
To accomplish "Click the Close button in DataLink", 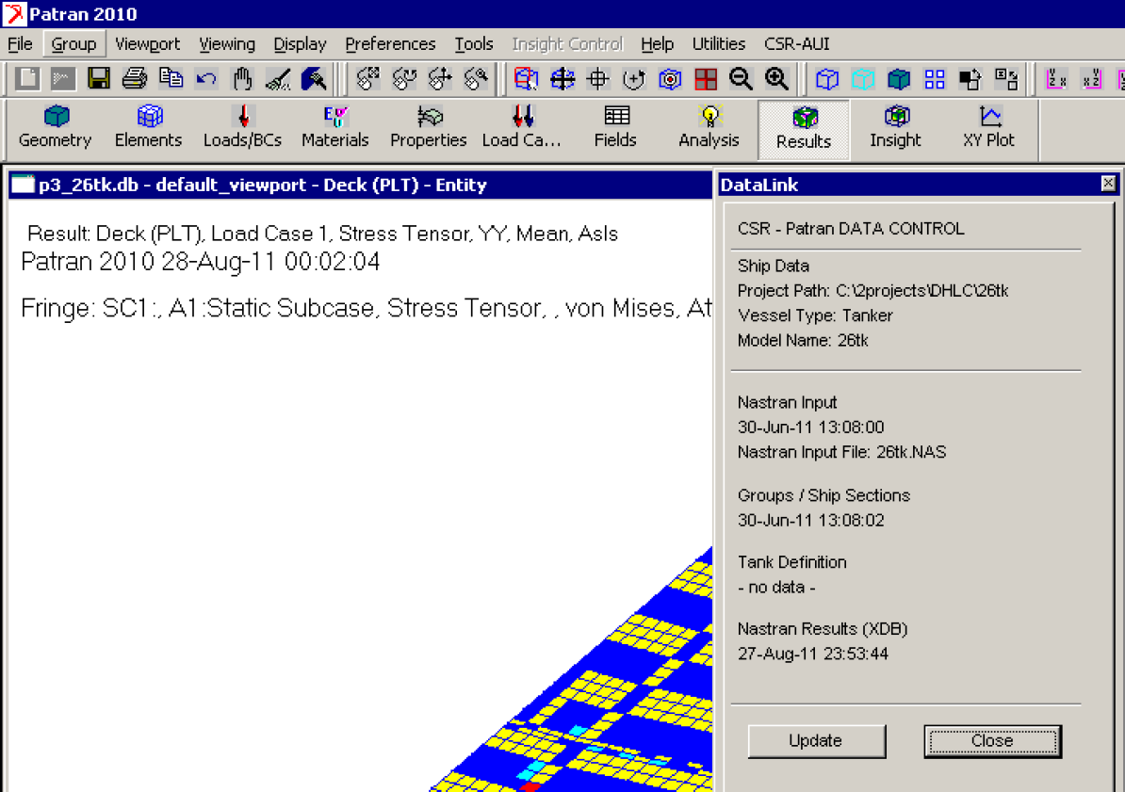I will pyautogui.click(x=992, y=741).
